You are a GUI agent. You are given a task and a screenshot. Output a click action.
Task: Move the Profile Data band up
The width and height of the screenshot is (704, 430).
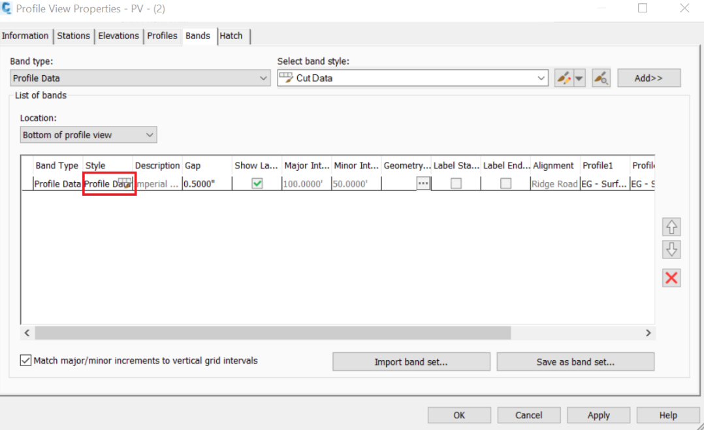point(671,226)
